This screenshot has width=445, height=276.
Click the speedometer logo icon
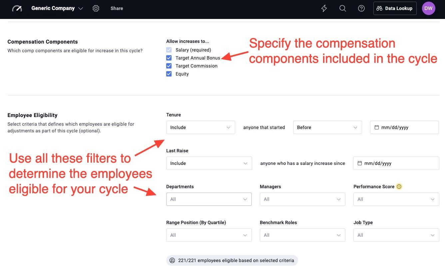point(17,8)
